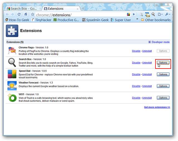Click the Speed Dial icon in address bar
This screenshot has height=141, width=178.
point(128,14)
